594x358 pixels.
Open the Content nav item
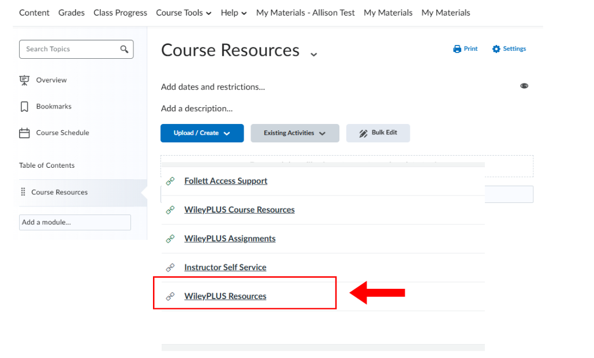(34, 13)
